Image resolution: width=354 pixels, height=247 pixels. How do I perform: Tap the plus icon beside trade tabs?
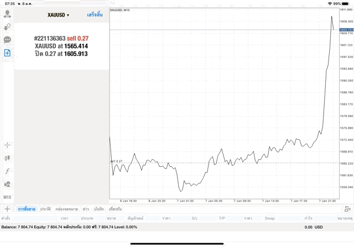(7, 209)
